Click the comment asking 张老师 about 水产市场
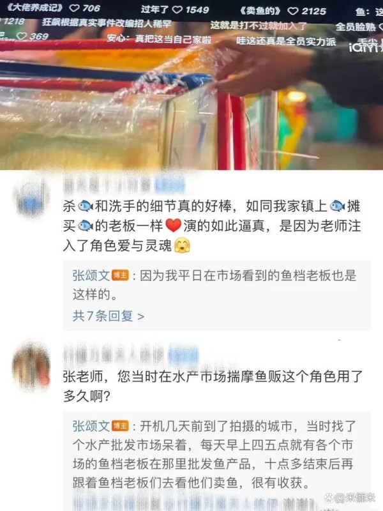Image resolution: width=383 pixels, height=511 pixels. (x=213, y=386)
